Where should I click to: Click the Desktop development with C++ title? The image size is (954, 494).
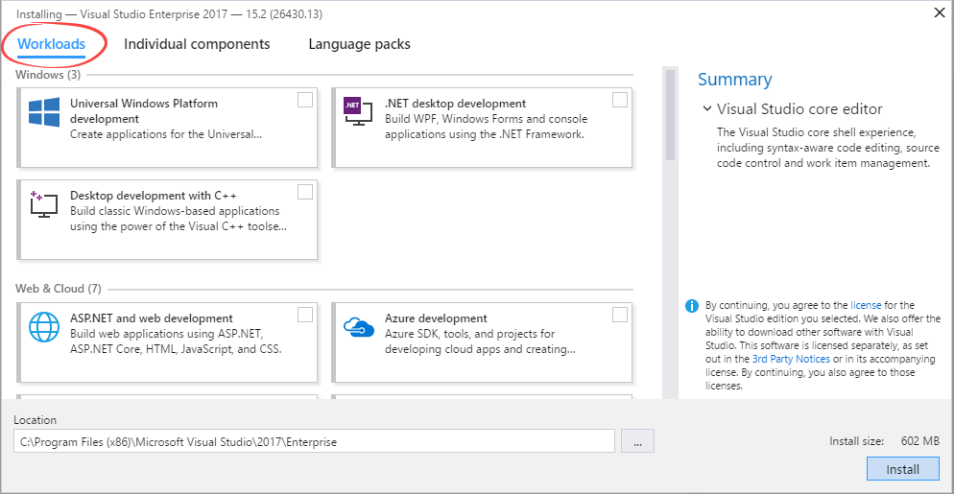154,196
